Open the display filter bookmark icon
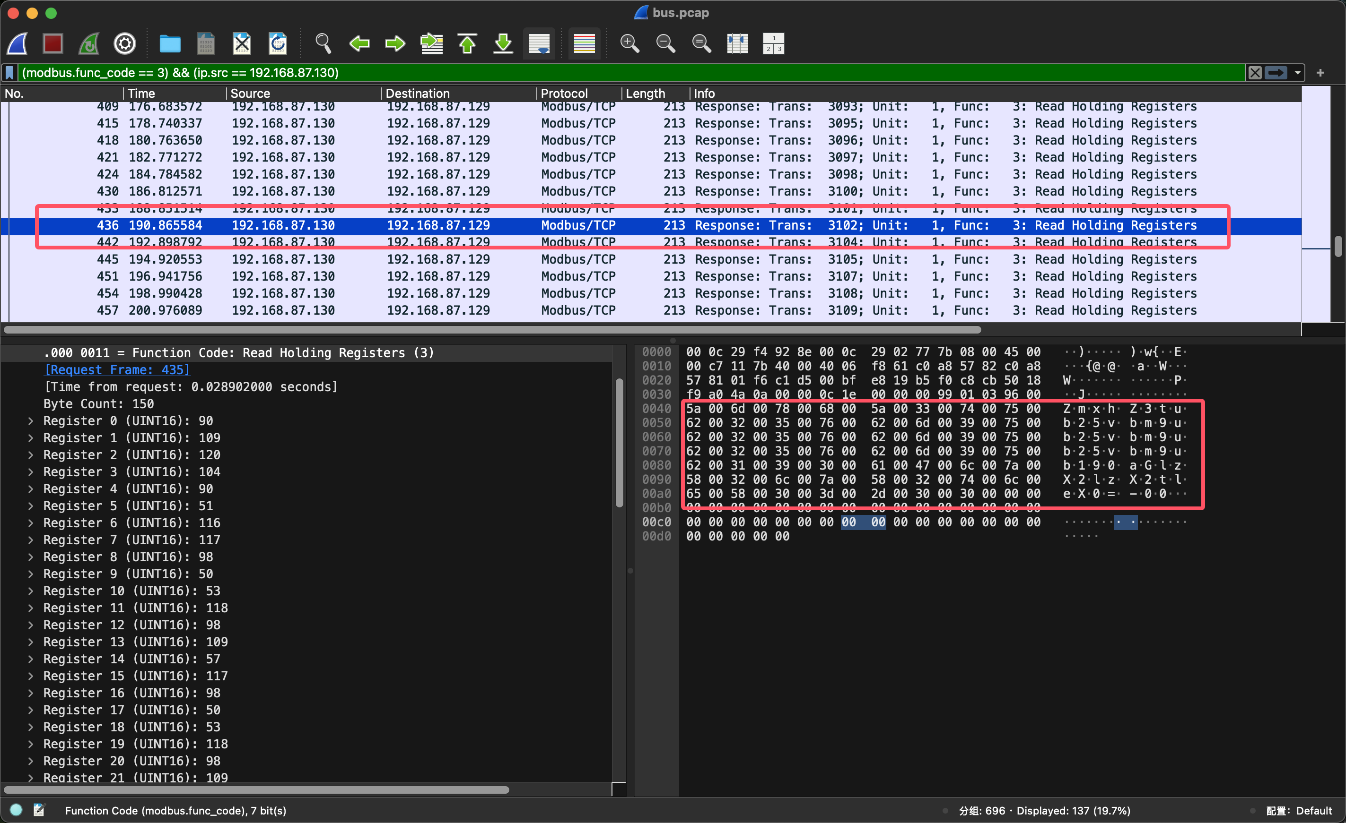The width and height of the screenshot is (1346, 823). (x=10, y=73)
